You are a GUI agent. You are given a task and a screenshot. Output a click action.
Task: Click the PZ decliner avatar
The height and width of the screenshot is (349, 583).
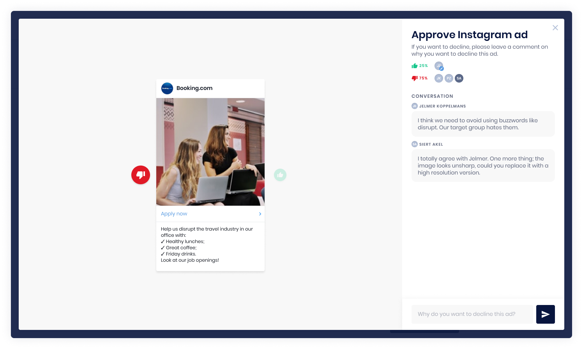449,78
